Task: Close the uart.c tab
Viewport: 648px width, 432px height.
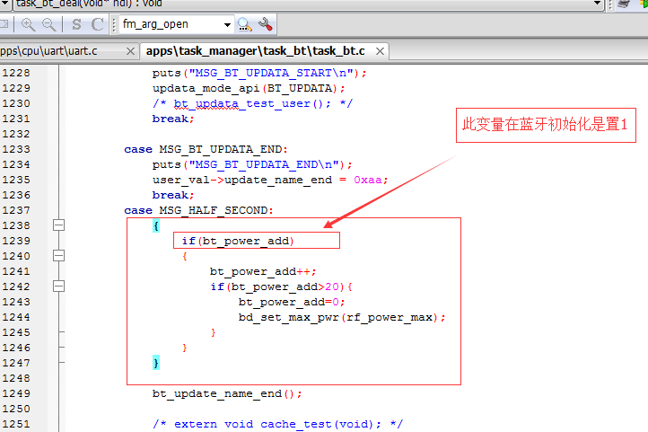Action: tap(130, 51)
